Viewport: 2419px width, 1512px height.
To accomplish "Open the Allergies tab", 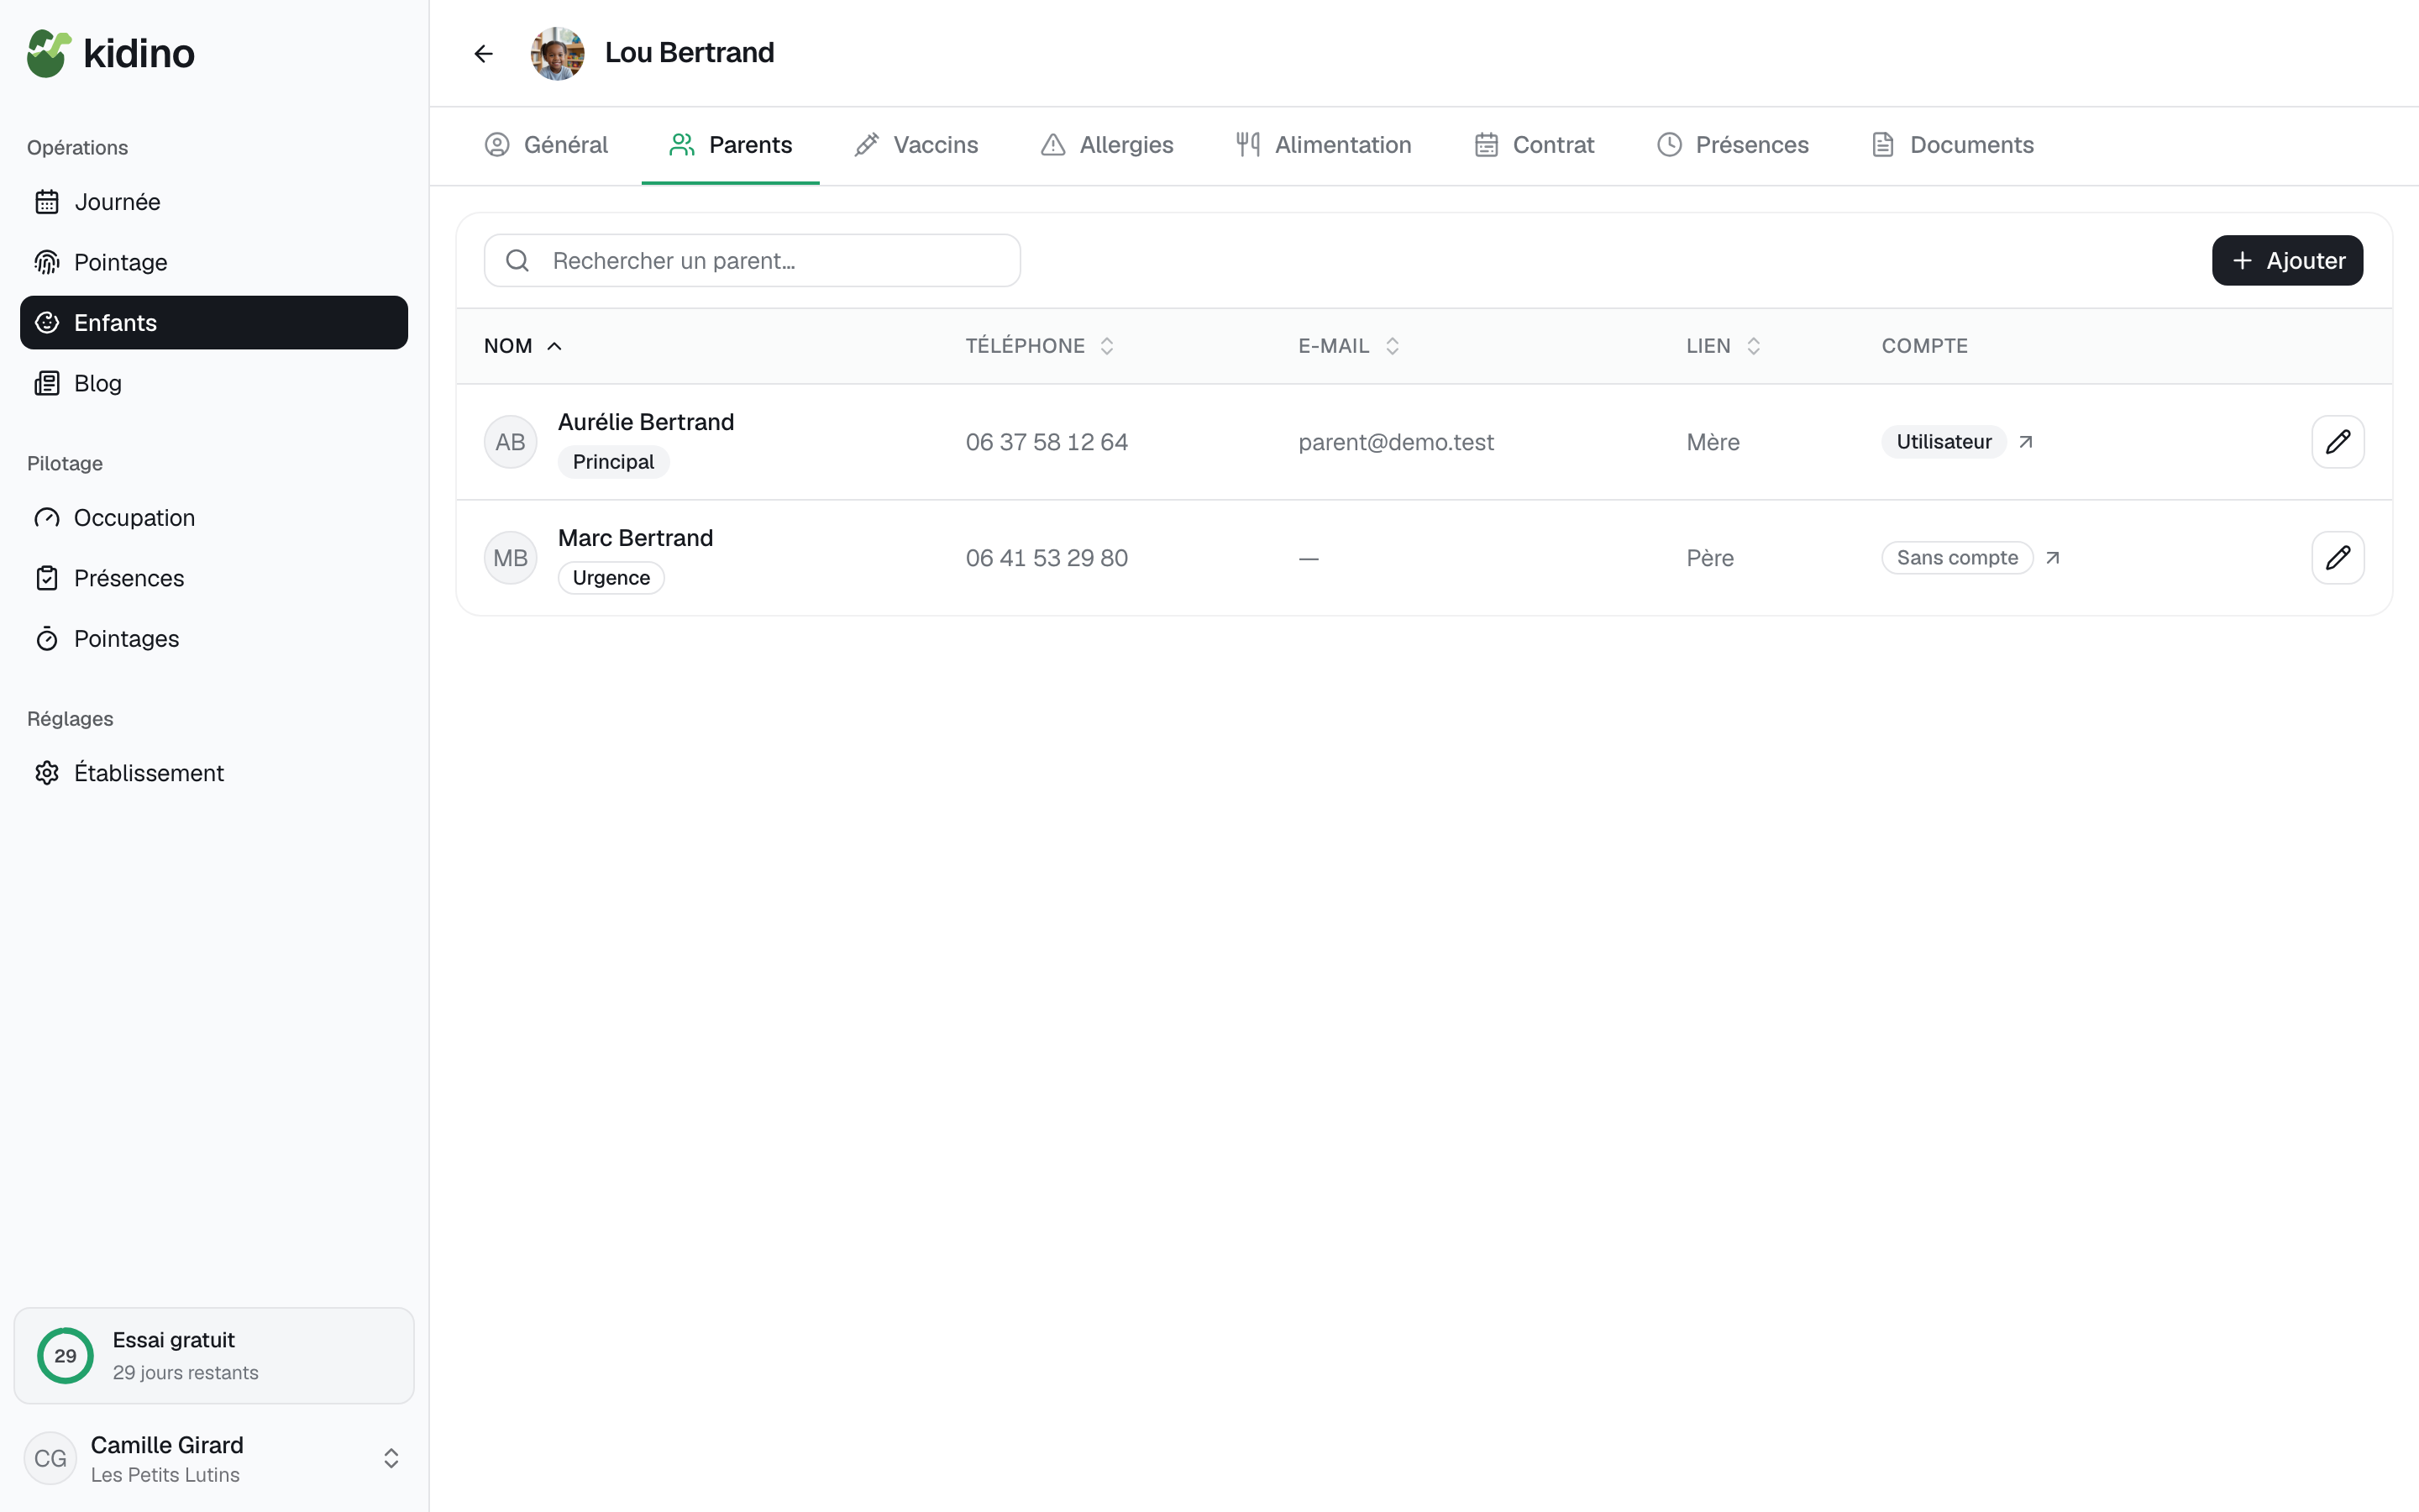I will click(1106, 145).
